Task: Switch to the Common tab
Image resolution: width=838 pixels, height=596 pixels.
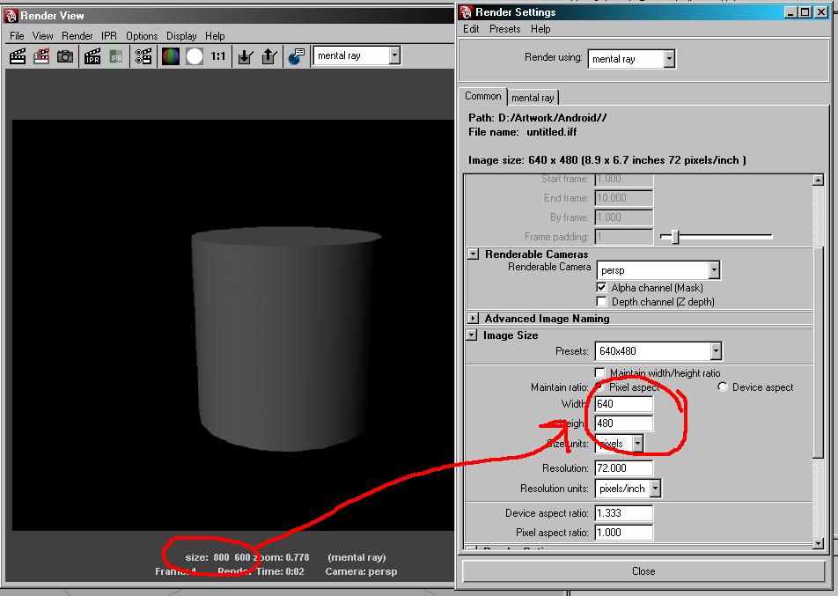Action: coord(483,96)
